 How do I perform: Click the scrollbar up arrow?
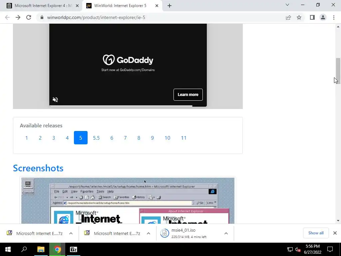point(338,27)
